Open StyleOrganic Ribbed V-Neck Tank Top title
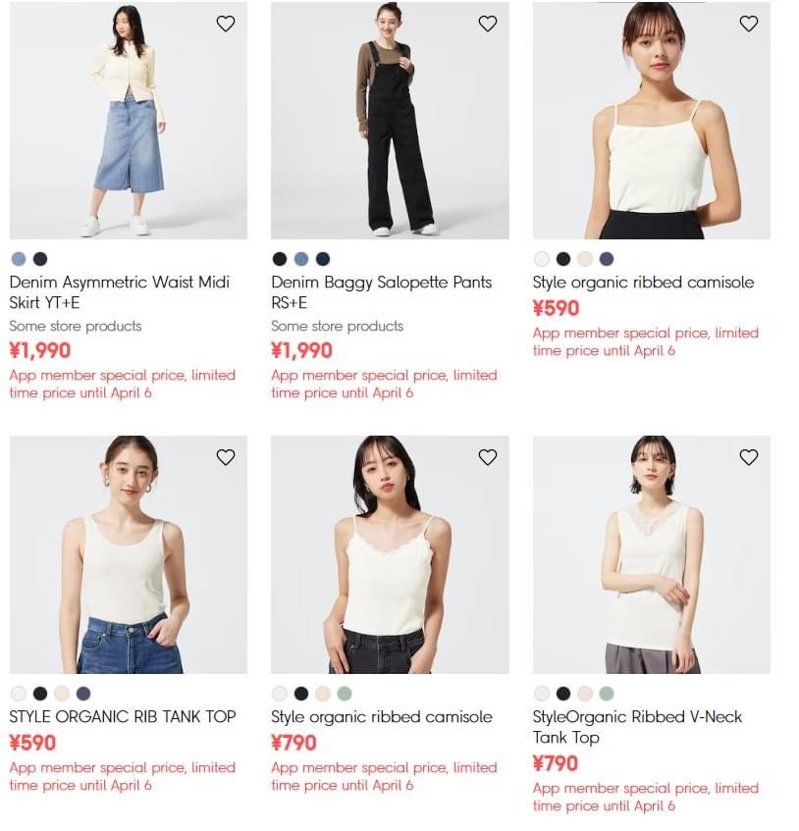This screenshot has height=831, width=799. (637, 727)
